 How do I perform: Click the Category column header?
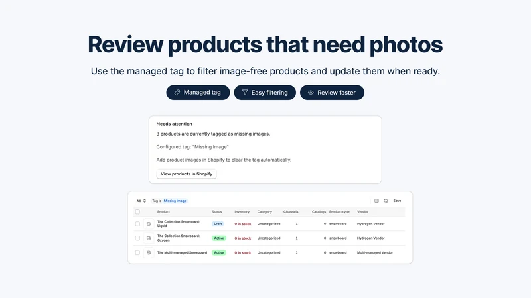click(264, 211)
